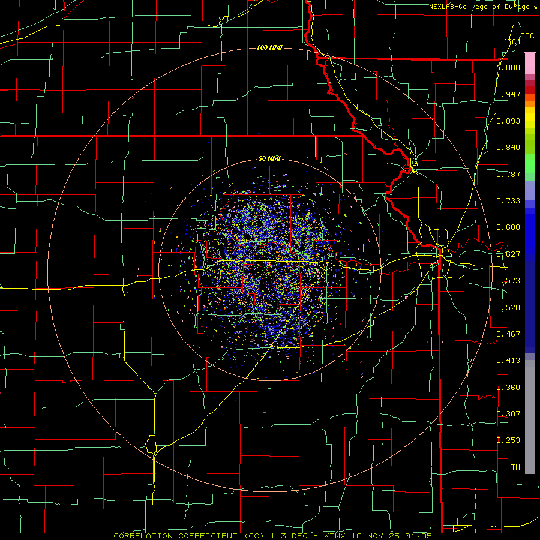Click the 0.893 scale value
The height and width of the screenshot is (540, 540).
pos(508,121)
